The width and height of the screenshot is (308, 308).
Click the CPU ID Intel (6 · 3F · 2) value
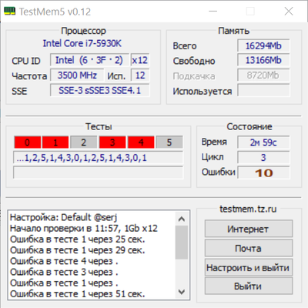[x=89, y=60]
